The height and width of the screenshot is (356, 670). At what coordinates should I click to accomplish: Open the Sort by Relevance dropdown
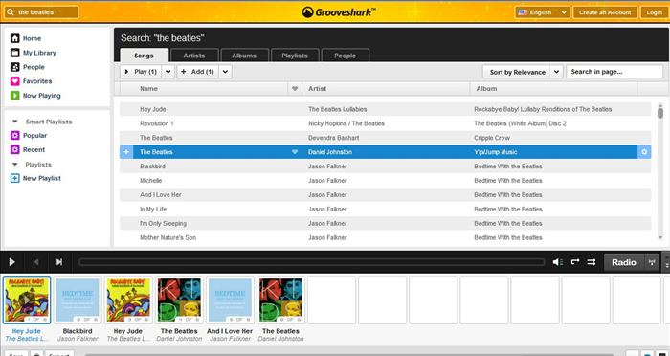[523, 72]
